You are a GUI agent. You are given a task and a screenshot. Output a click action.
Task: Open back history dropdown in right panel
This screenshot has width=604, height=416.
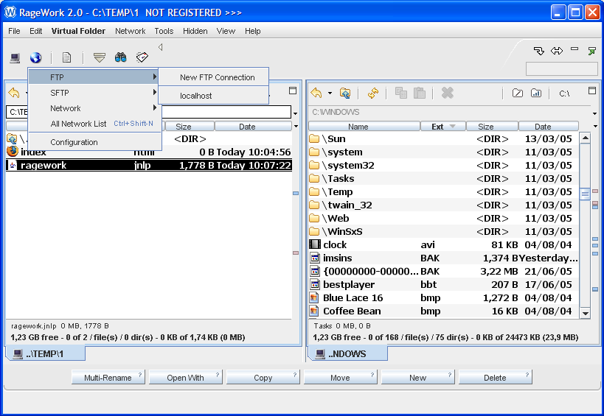pyautogui.click(x=330, y=93)
